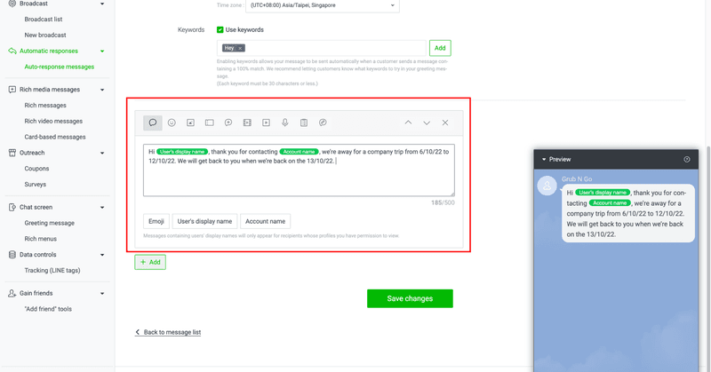The width and height of the screenshot is (711, 372).
Task: Open Greeting message page
Action: 50,223
